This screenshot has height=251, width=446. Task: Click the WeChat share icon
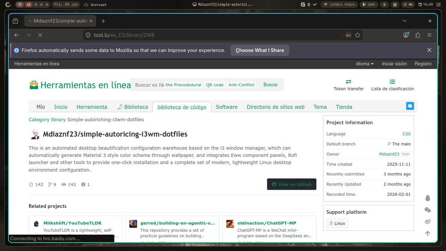[428, 210]
